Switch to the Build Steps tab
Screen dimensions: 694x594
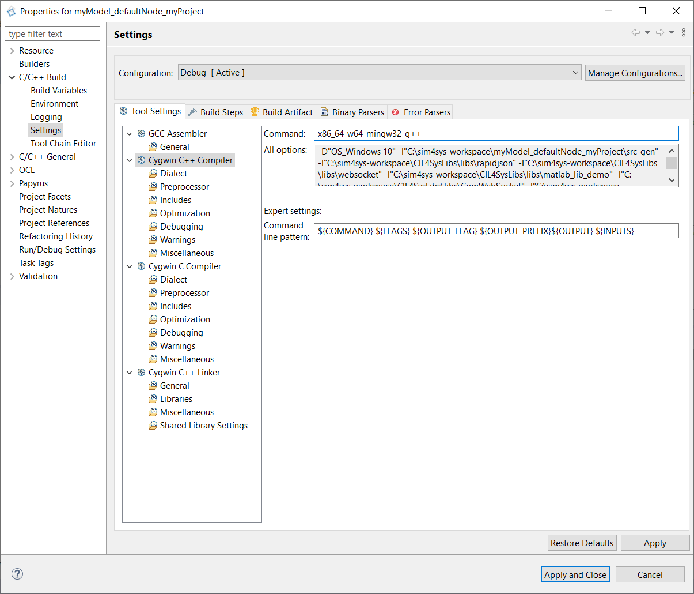[216, 112]
